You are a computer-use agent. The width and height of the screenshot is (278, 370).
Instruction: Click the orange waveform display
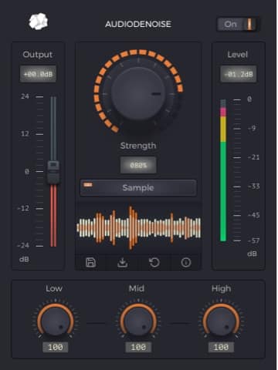(x=138, y=227)
